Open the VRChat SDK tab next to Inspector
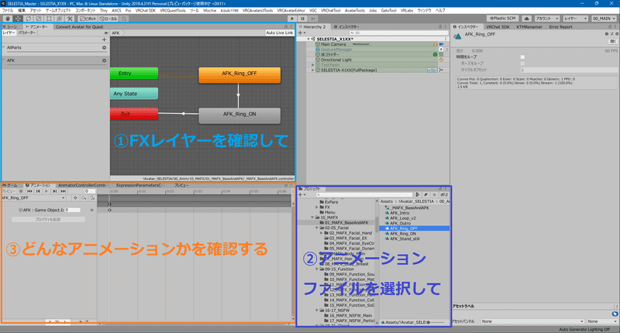 498,27
